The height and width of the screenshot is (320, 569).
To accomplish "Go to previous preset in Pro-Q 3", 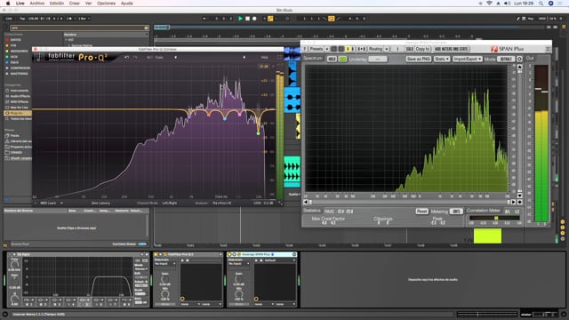I will [x=176, y=57].
